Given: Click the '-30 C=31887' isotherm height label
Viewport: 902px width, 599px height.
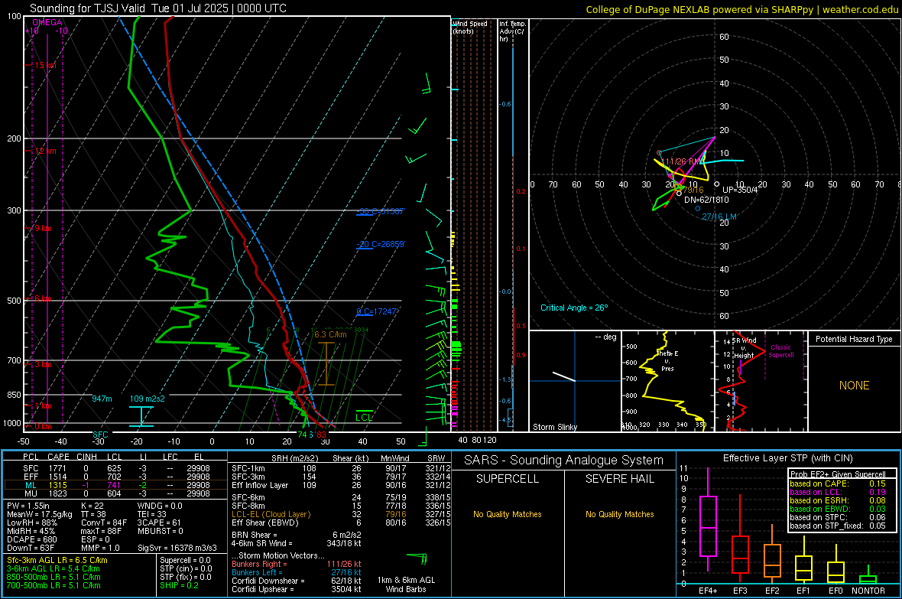Looking at the screenshot, I should [x=381, y=211].
